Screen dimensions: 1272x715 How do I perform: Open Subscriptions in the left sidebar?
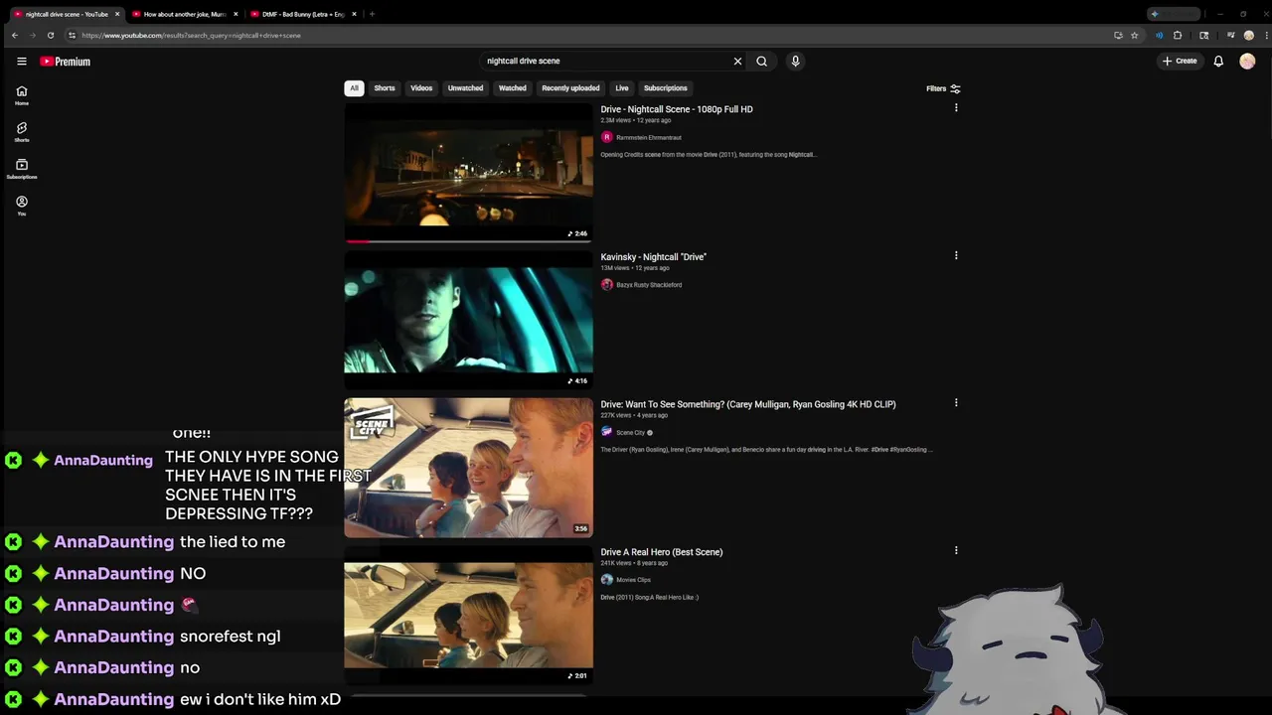coord(22,169)
